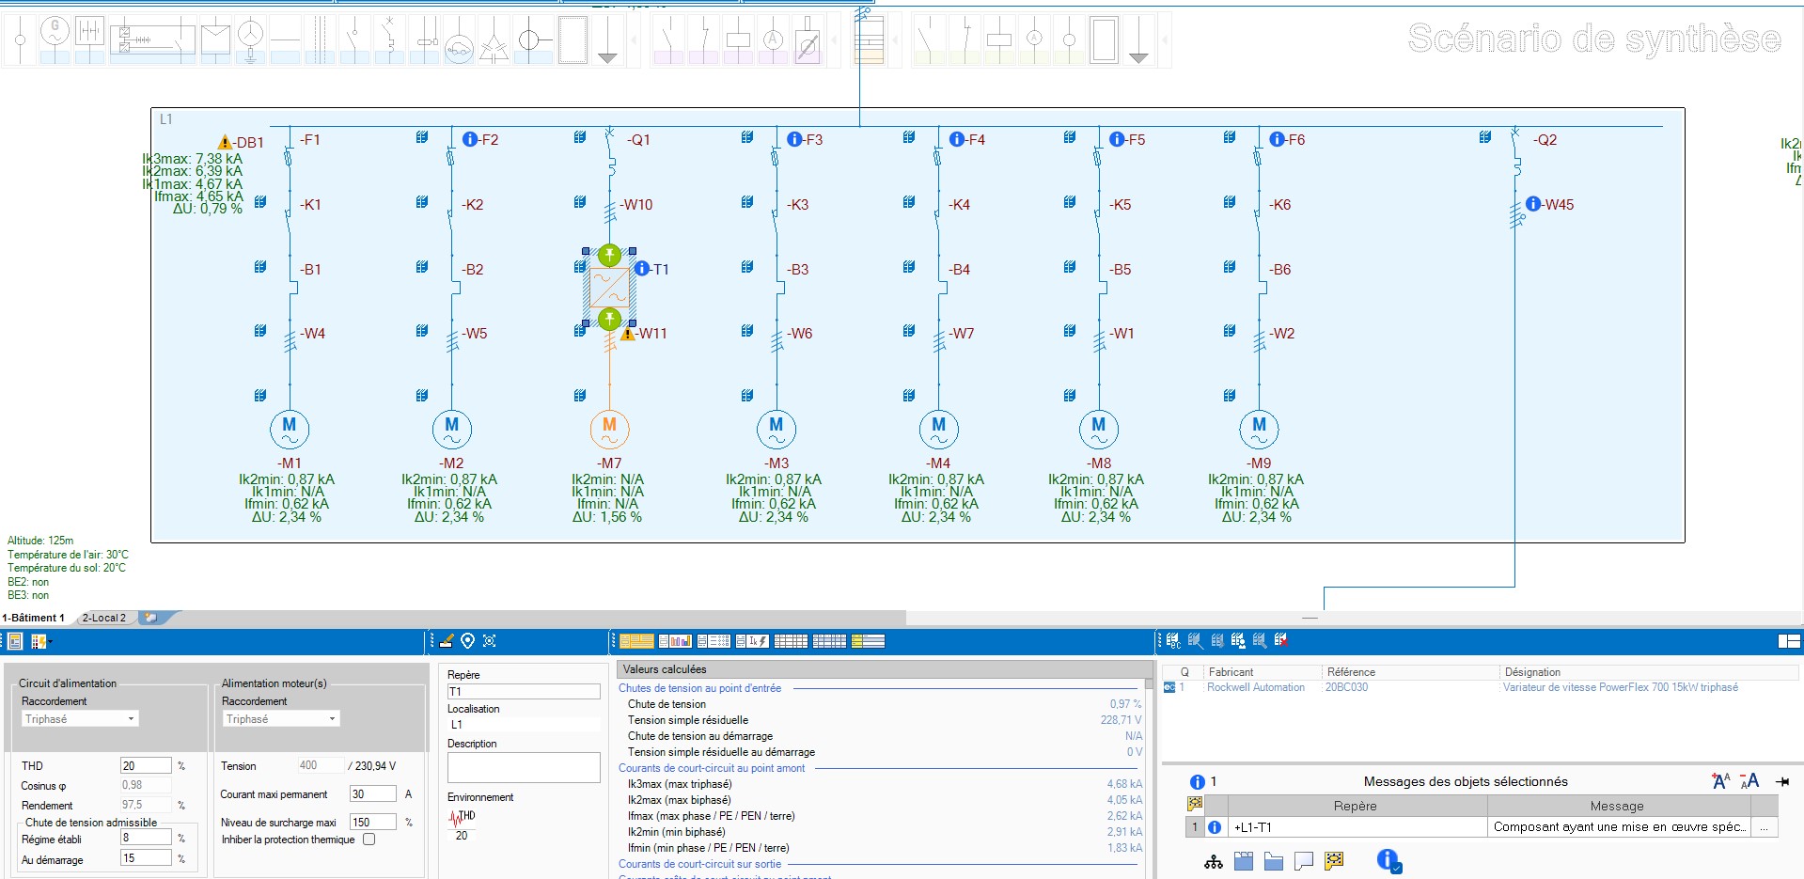Image resolution: width=1804 pixels, height=879 pixels.
Task: Open the Alimentation moteur Raccordement dropdown
Action: coord(280,719)
